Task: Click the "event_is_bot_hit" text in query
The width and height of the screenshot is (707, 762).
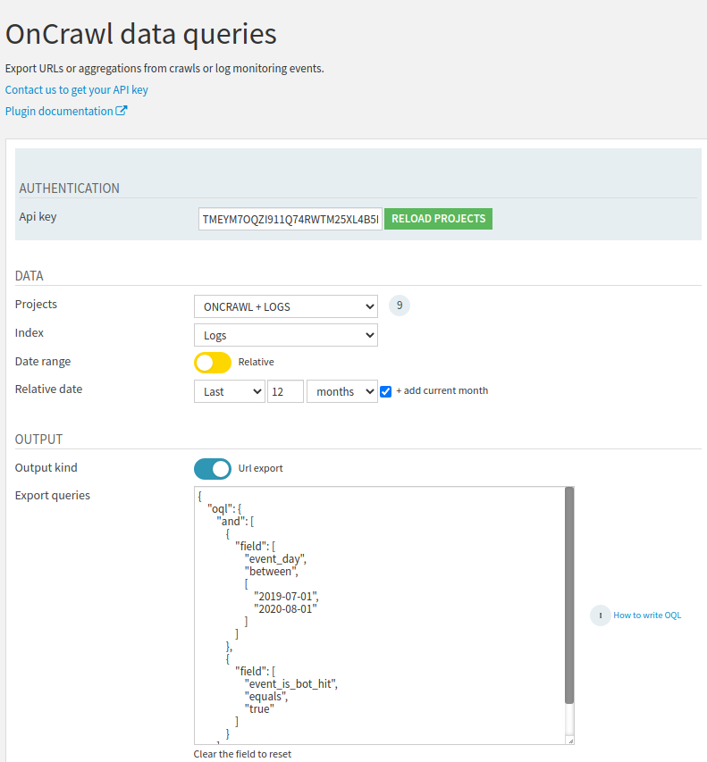Action: coord(290,684)
